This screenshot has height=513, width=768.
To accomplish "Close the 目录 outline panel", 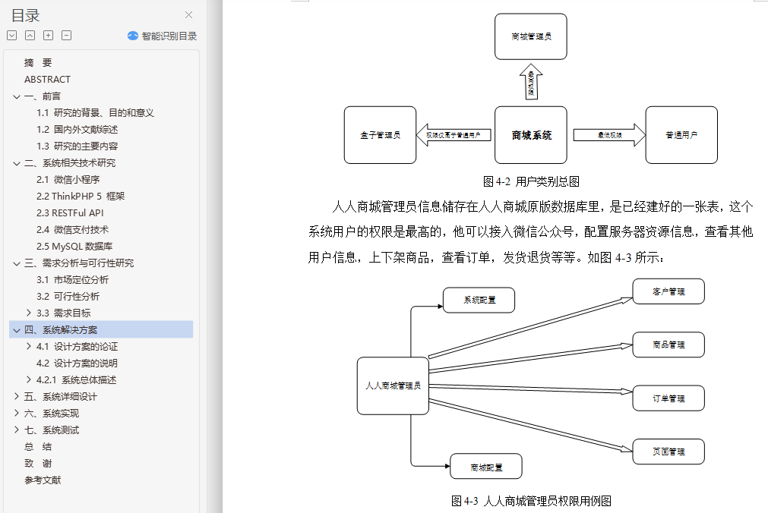I will pyautogui.click(x=188, y=15).
